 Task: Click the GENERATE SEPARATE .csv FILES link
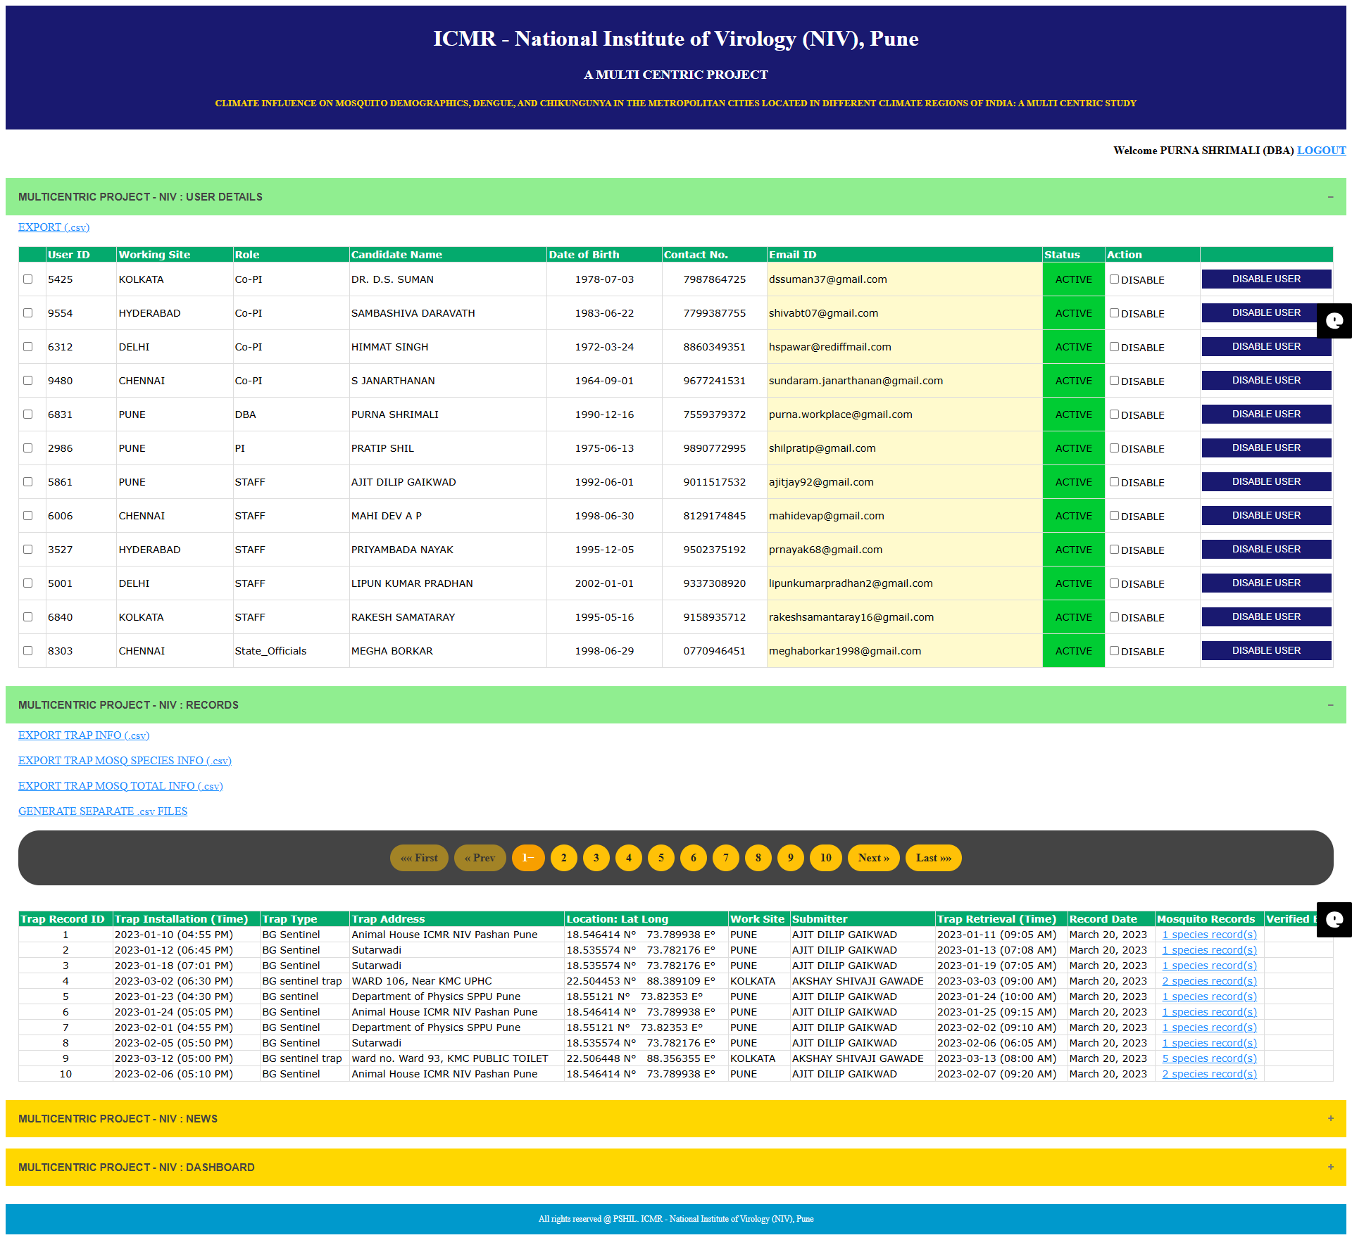pyautogui.click(x=103, y=811)
